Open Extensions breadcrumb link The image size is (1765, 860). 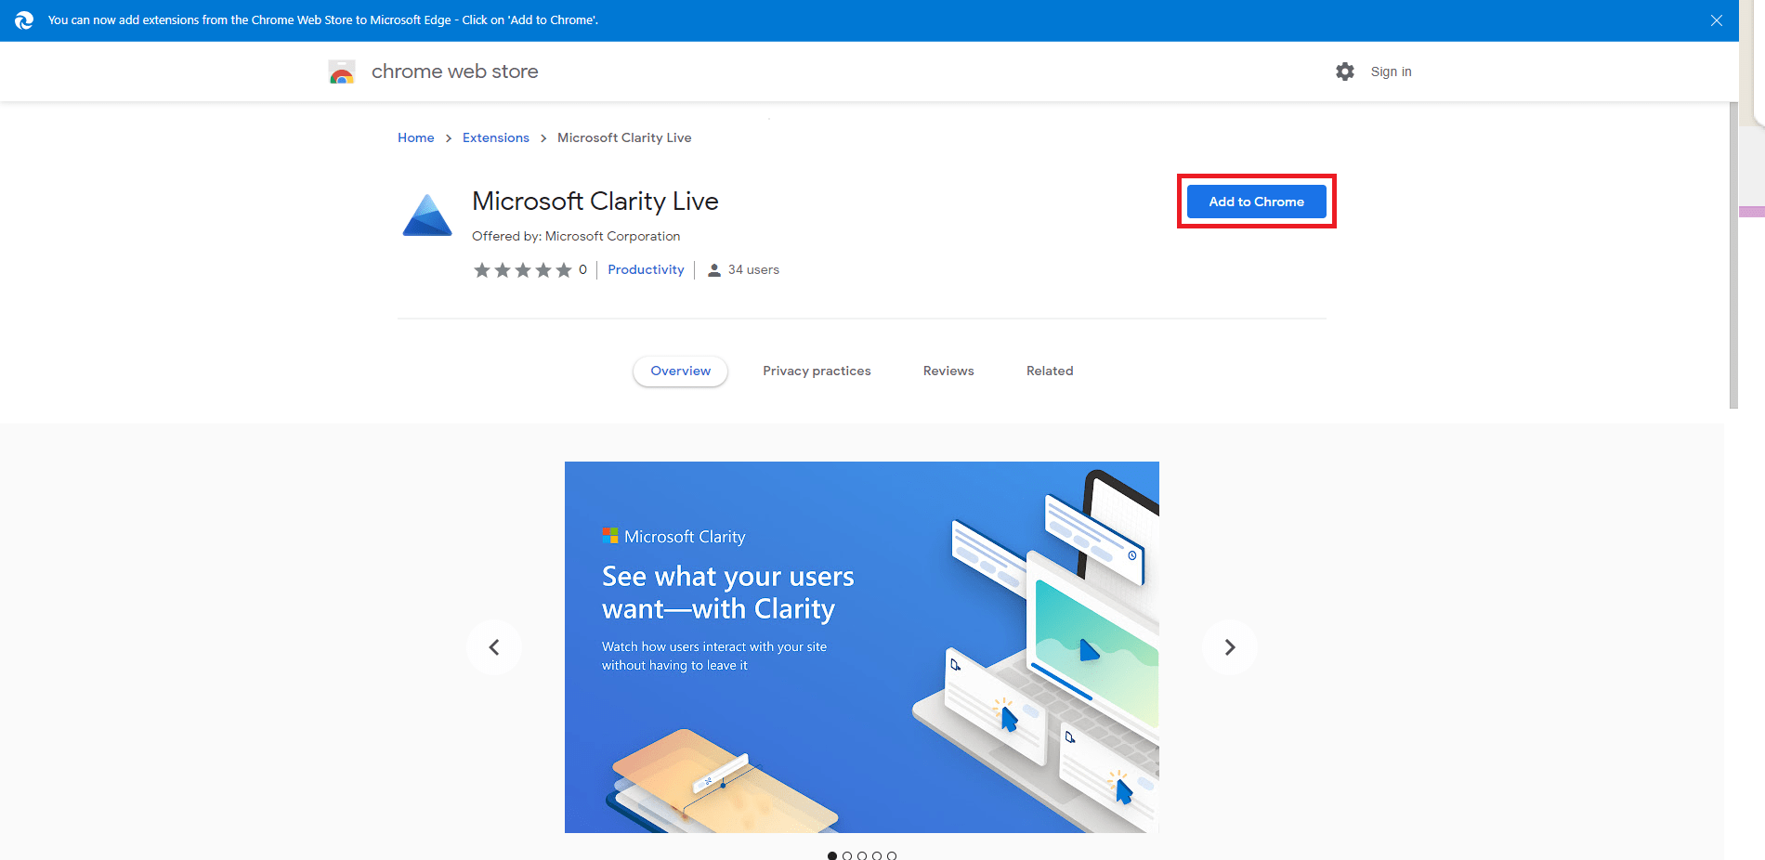point(496,137)
